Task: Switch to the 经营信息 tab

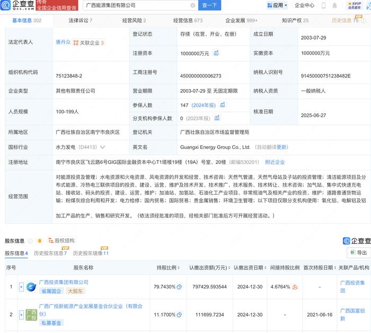Action: [188, 21]
